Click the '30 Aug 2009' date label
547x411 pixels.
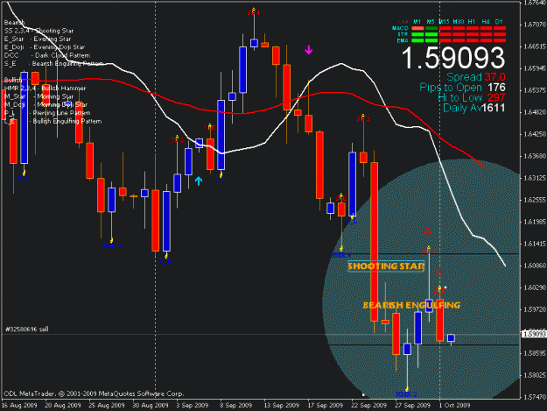pyautogui.click(x=151, y=405)
